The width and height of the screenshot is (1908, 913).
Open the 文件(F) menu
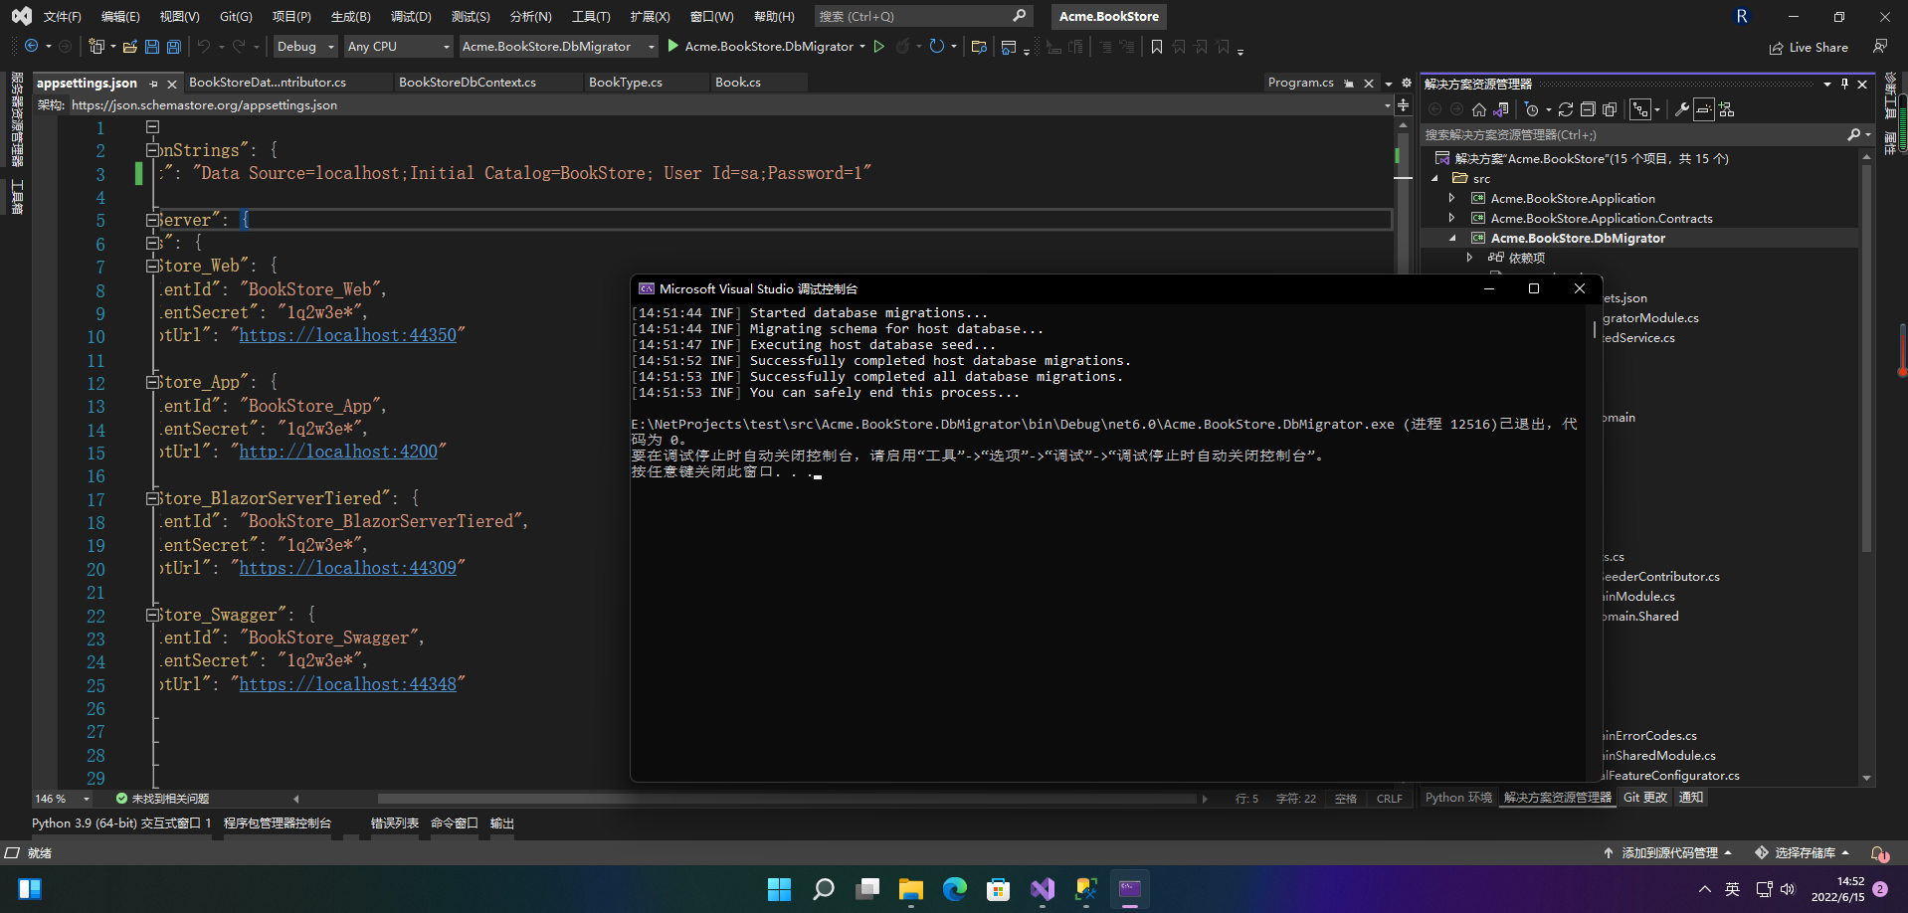(62, 17)
